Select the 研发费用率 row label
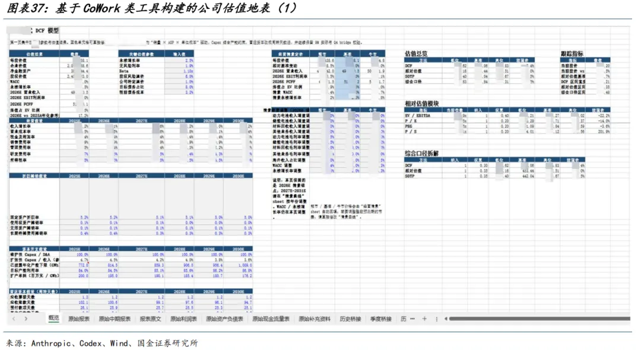The width and height of the screenshot is (641, 350). (21, 154)
